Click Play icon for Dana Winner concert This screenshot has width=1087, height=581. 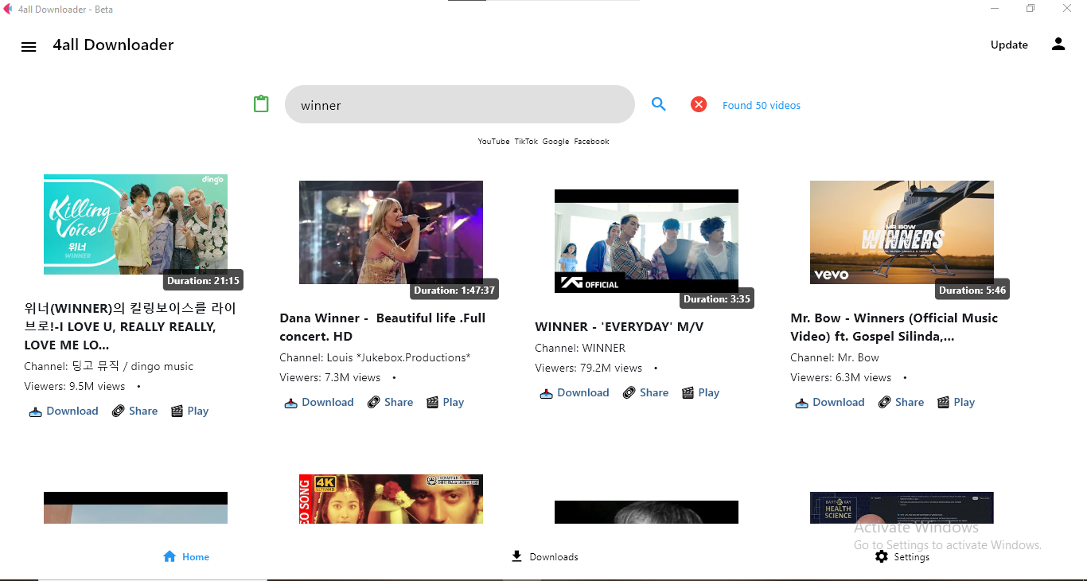point(433,403)
